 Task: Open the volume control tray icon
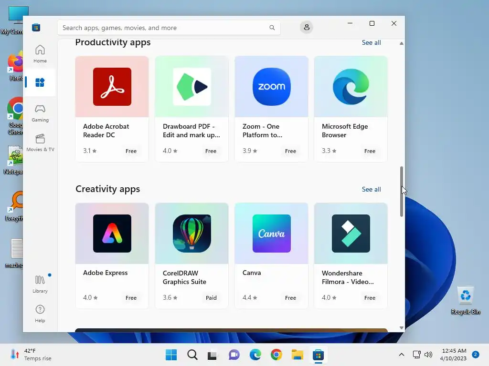click(x=428, y=355)
